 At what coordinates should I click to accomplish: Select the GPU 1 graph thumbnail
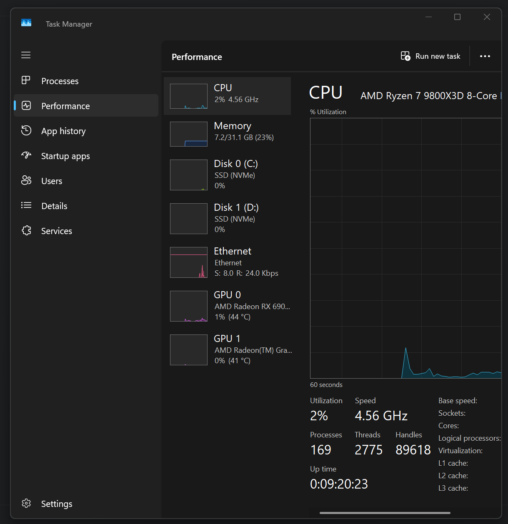point(189,350)
